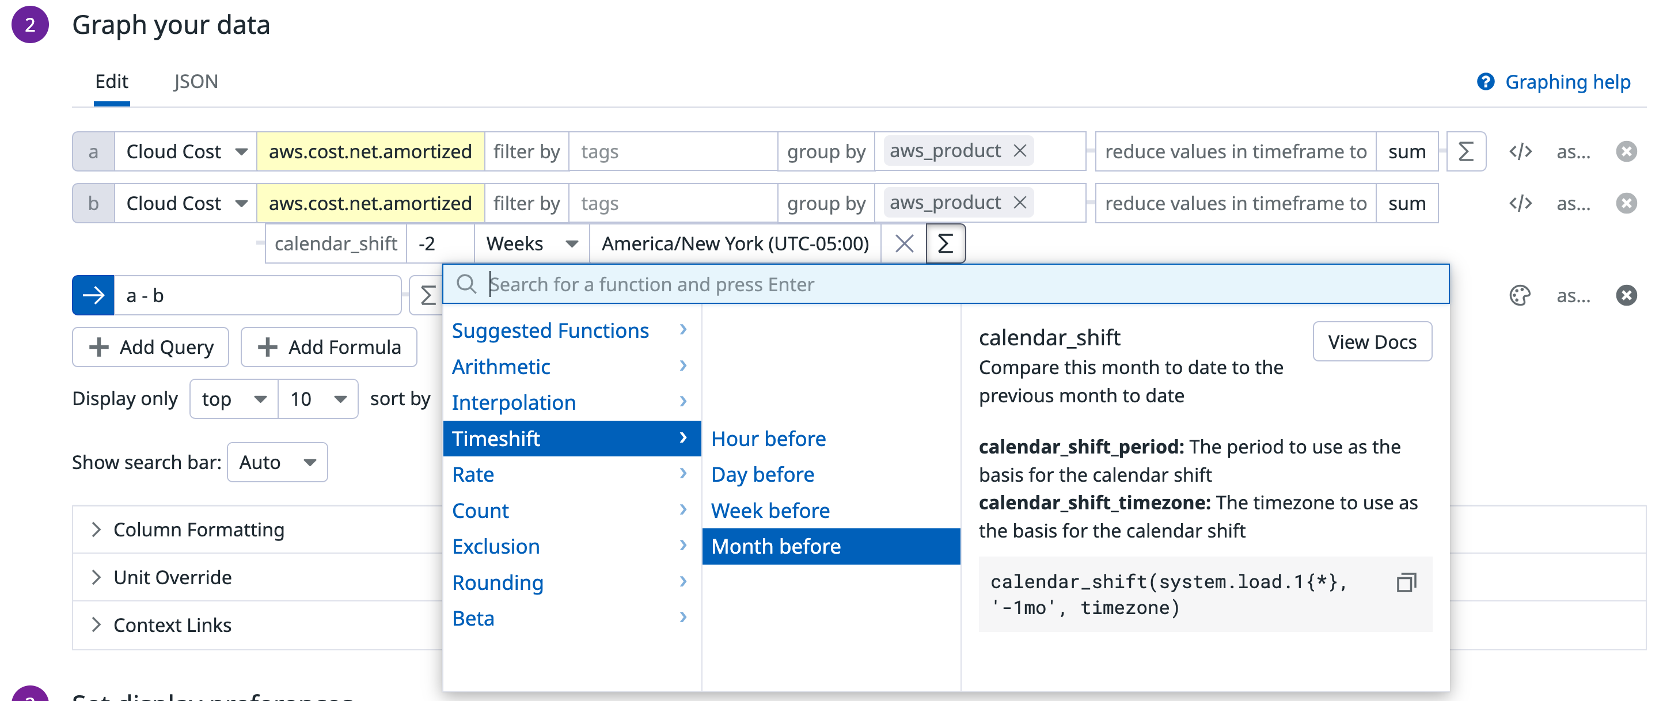Image resolution: width=1663 pixels, height=701 pixels.
Task: Select Week before timeshift option
Action: click(x=769, y=510)
